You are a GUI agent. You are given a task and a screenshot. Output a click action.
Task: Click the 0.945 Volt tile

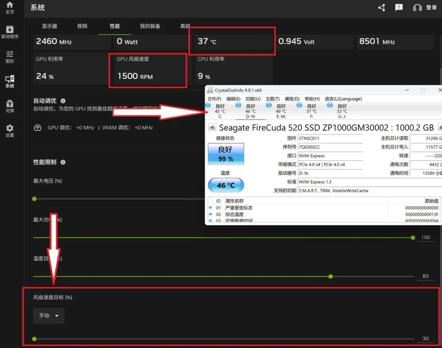point(315,42)
